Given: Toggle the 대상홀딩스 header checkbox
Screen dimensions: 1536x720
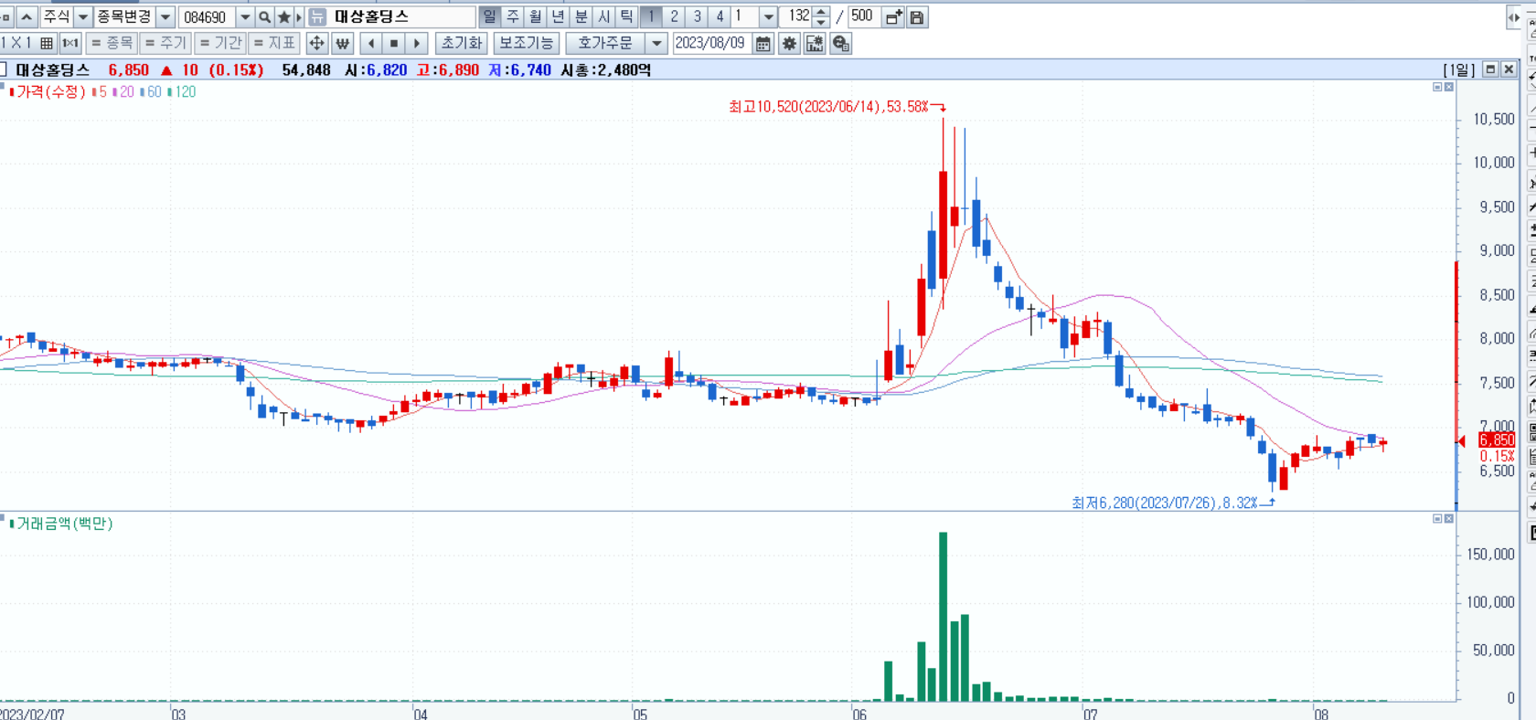Looking at the screenshot, I should [x=4, y=69].
